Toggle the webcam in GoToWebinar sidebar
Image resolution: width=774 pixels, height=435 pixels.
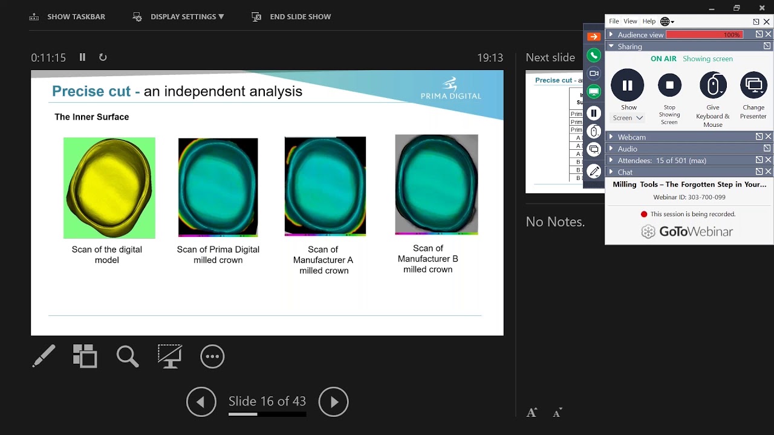click(x=594, y=73)
